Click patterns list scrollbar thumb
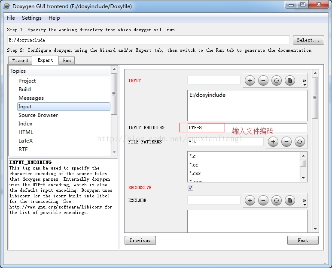 (303, 163)
